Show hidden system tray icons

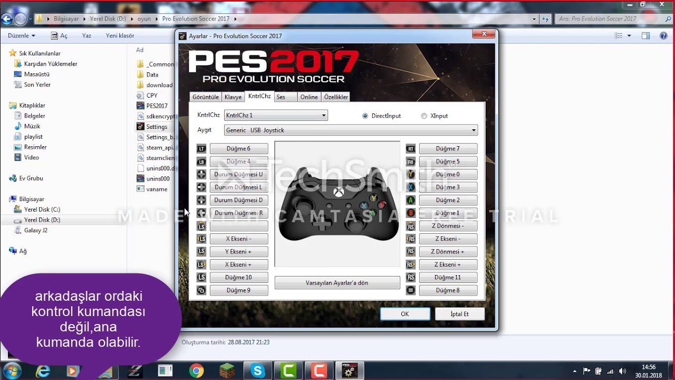pos(574,371)
